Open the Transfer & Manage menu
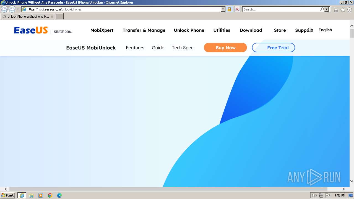The width and height of the screenshot is (354, 199). point(144,30)
